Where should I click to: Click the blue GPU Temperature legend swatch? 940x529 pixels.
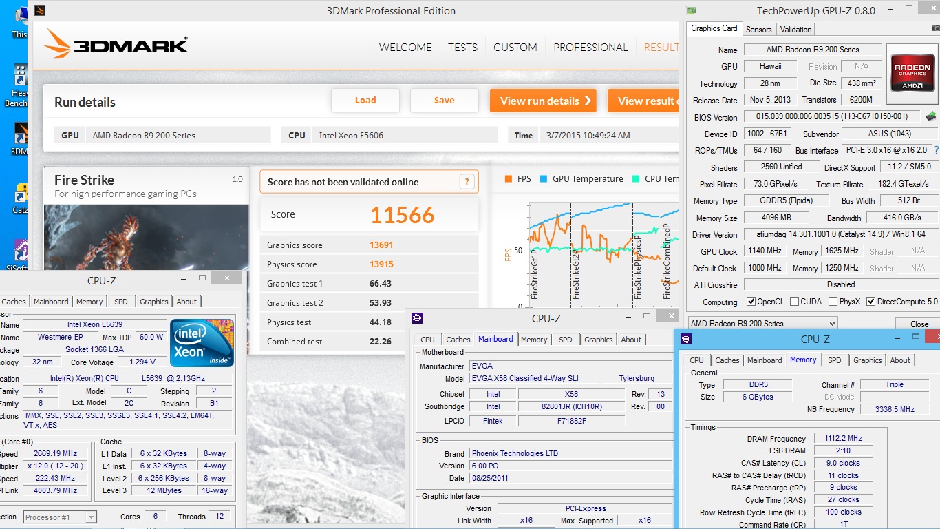(x=543, y=179)
